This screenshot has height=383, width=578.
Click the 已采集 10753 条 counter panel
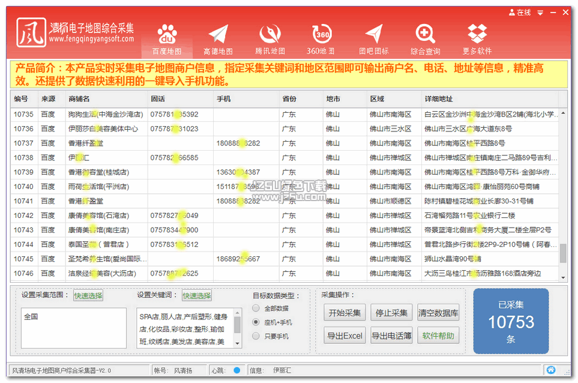511,321
